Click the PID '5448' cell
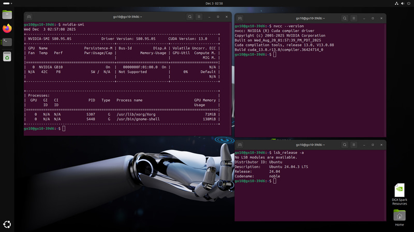The width and height of the screenshot is (414, 232). tap(91, 119)
